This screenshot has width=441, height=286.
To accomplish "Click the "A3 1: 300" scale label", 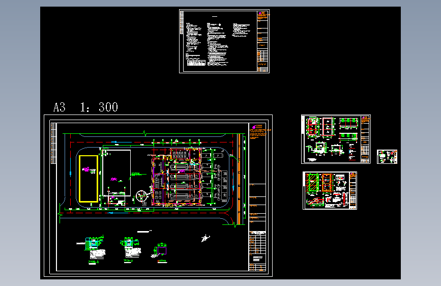I will coord(85,107).
